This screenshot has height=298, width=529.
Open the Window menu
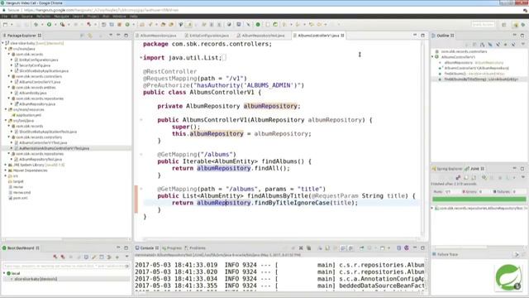[119, 17]
